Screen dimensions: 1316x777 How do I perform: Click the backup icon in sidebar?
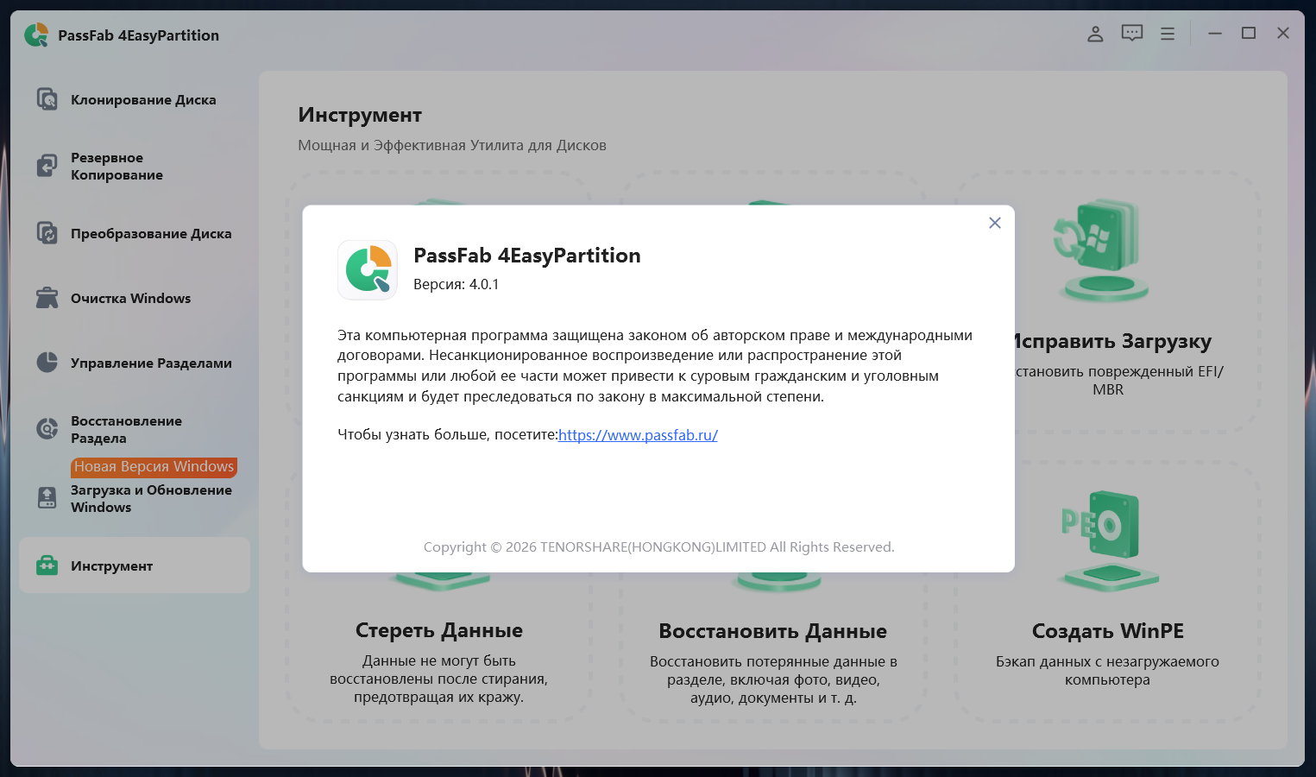[47, 166]
